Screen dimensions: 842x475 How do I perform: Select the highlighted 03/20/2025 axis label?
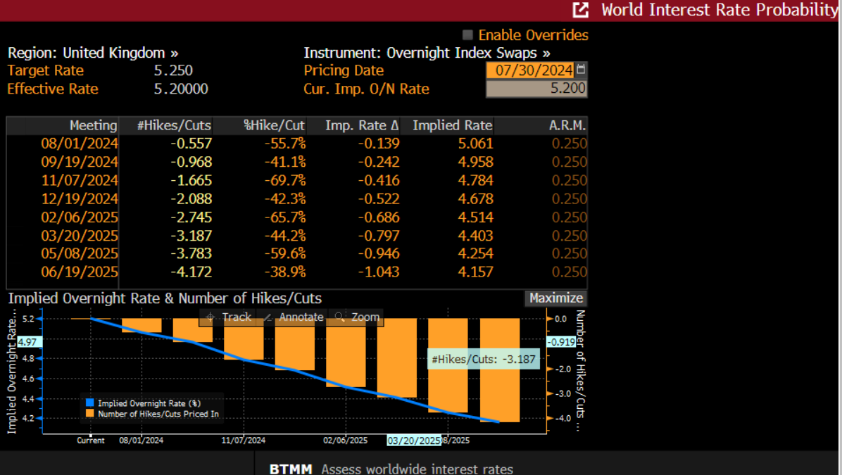tap(415, 441)
